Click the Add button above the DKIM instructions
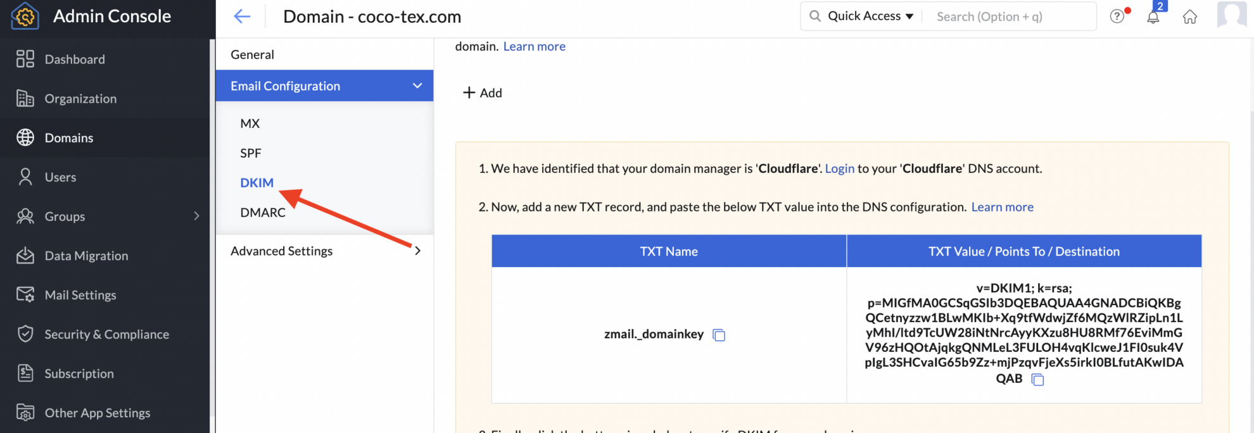The image size is (1254, 433). tap(482, 92)
